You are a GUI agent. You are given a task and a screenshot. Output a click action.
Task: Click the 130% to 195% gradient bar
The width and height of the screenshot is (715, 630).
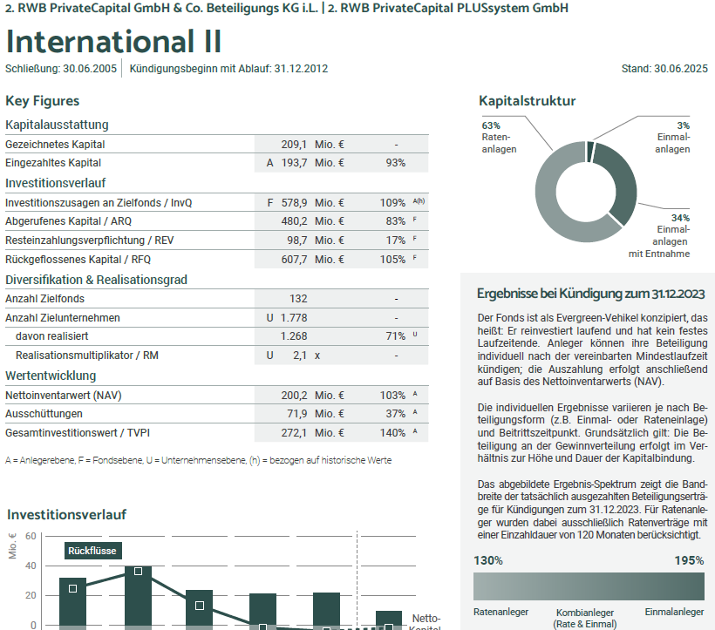click(589, 586)
